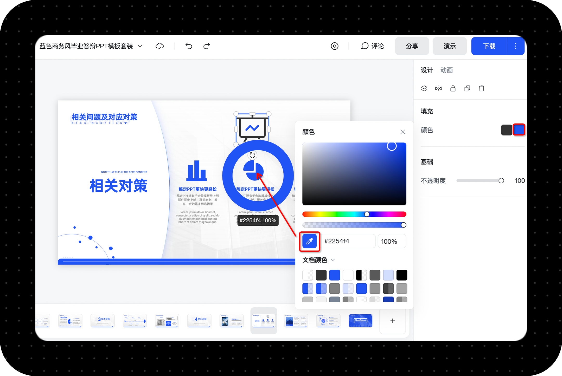Screen dimensions: 562x376
Task: Switch to the 设计 tab
Action: [427, 70]
